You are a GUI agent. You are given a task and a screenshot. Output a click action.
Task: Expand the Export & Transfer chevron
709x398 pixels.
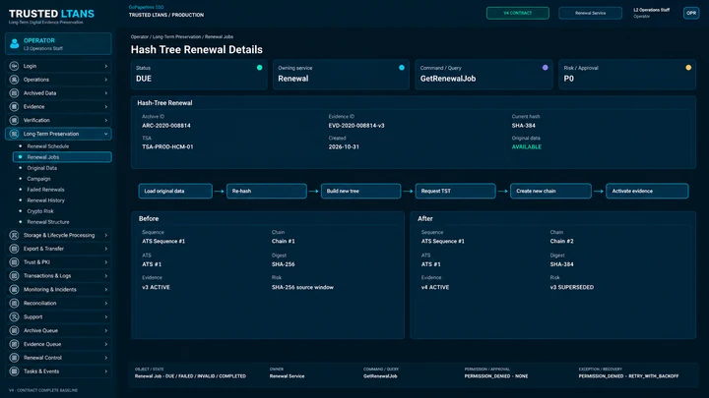click(x=106, y=249)
